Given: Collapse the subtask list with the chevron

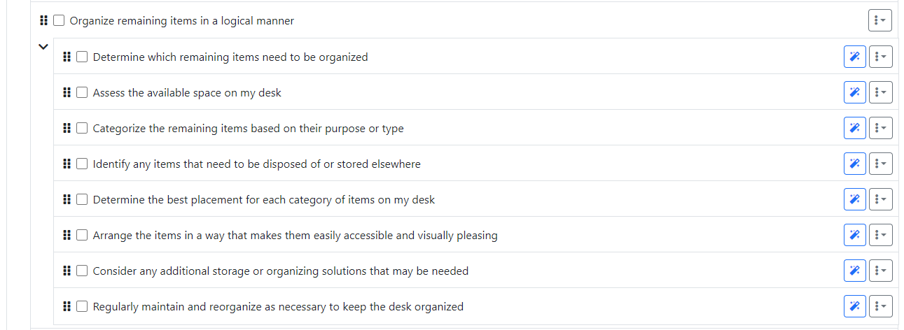Looking at the screenshot, I should coord(43,47).
